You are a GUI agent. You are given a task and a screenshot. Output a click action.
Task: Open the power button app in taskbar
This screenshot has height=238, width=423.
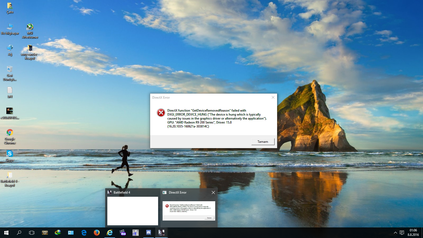[45, 233]
